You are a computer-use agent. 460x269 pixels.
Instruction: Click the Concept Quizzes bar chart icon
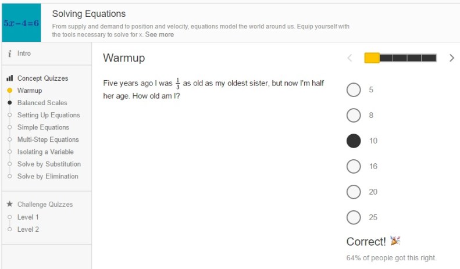coord(10,78)
